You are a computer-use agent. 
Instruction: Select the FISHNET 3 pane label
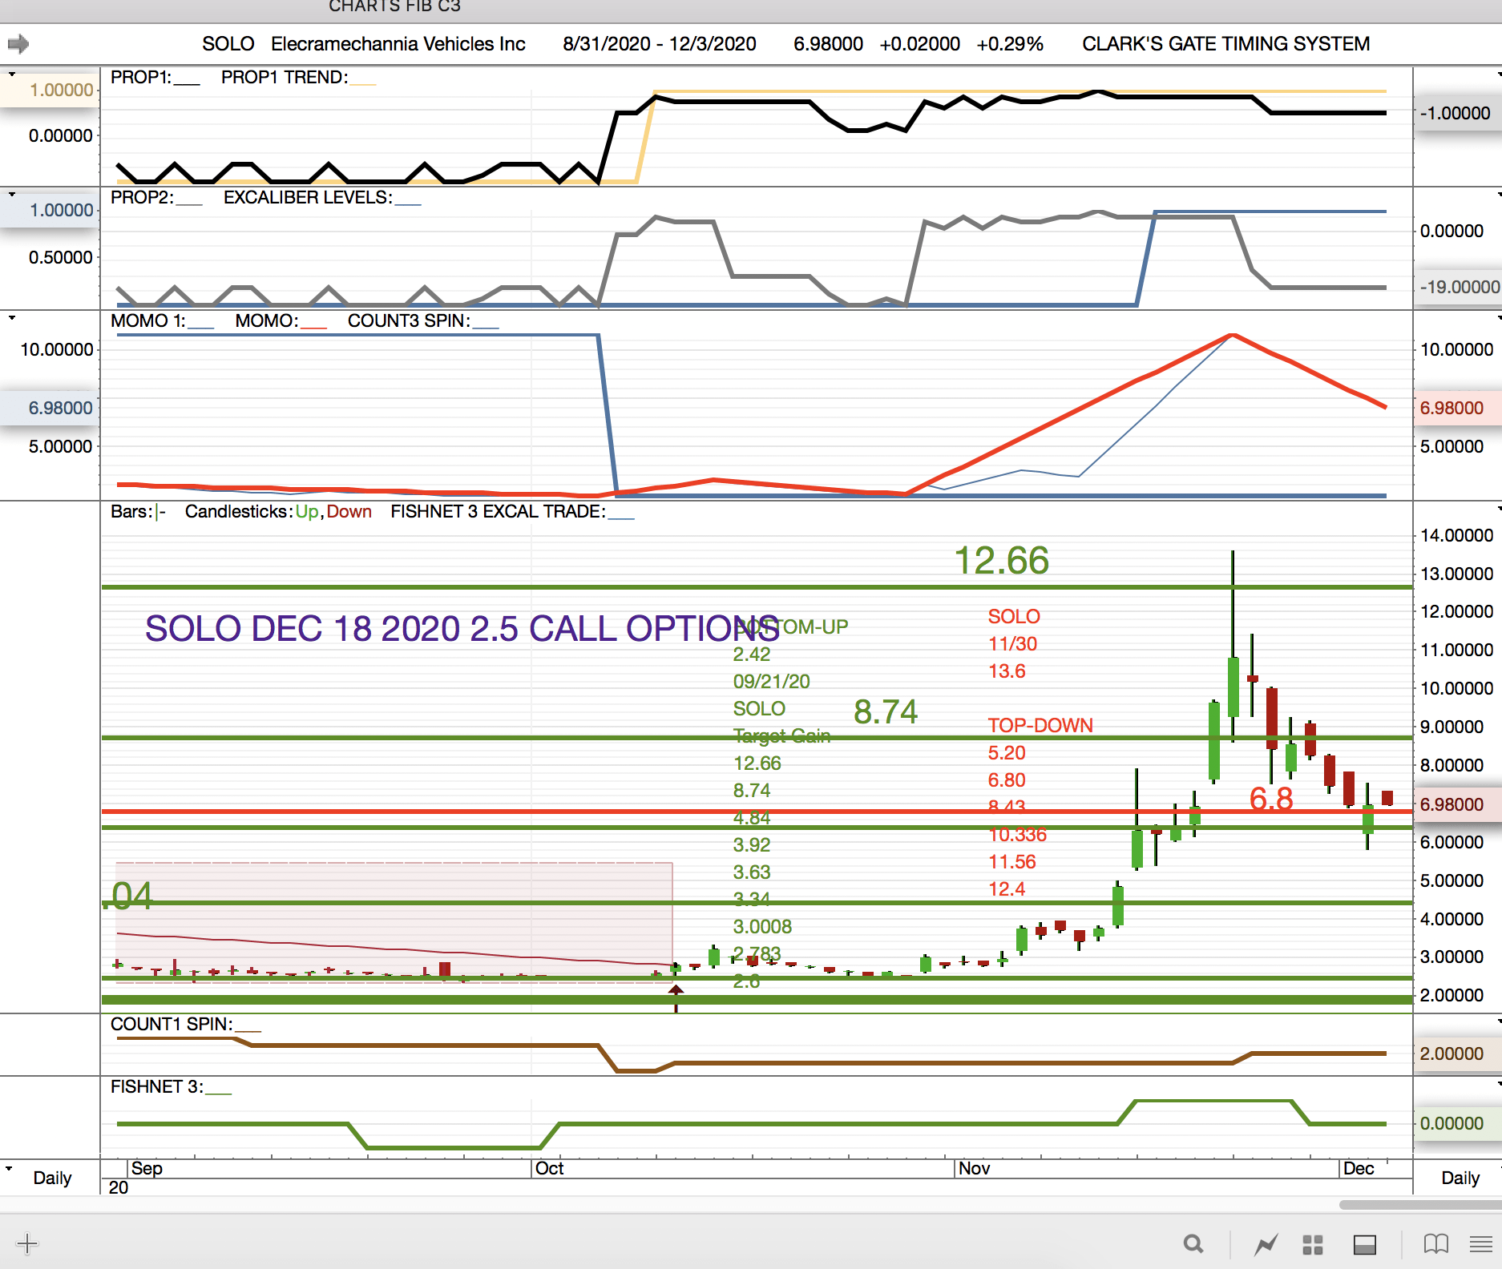(x=157, y=1086)
